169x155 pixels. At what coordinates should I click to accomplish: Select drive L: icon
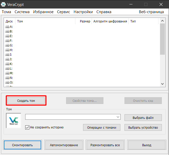pos(7,69)
